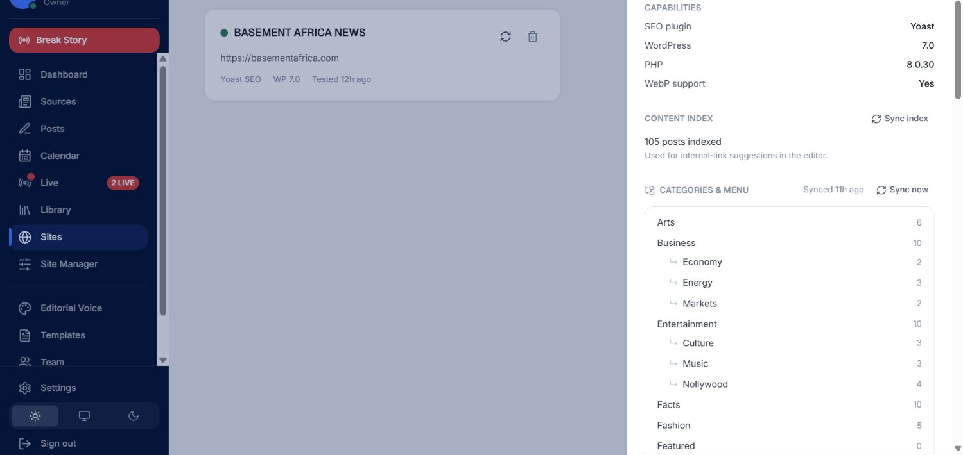Viewport: 963px width, 455px height.
Task: Open the Calendar icon in sidebar
Action: [25, 156]
